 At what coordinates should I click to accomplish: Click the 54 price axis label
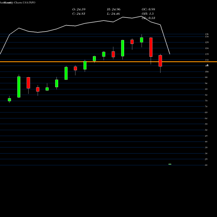pos(206,130)
